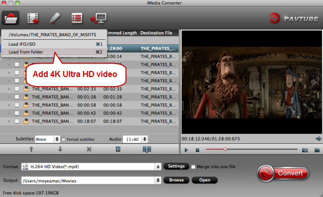Click the monitor search options icon

tap(99, 18)
